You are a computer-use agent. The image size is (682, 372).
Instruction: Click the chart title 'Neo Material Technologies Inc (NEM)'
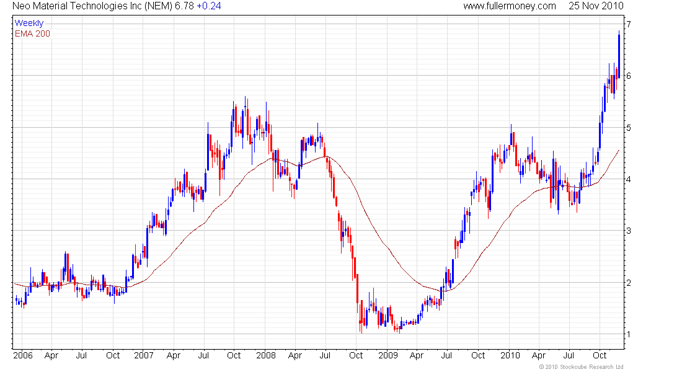point(92,6)
